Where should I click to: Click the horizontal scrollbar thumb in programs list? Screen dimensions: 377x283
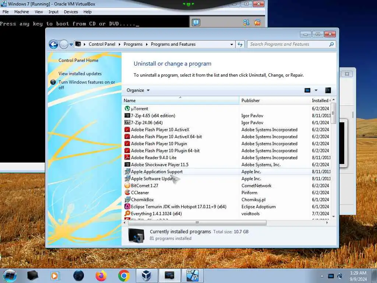[197, 223]
